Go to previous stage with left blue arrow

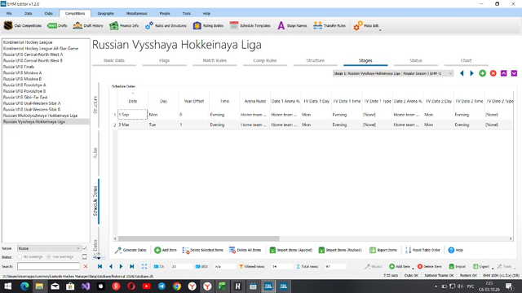(x=462, y=73)
